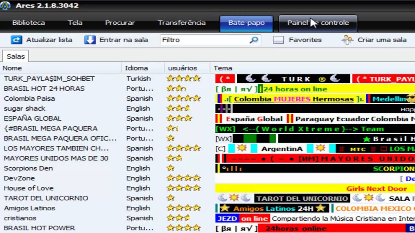Select the LOS MAYORES TAMBIEN CH... room

pyautogui.click(x=56, y=149)
